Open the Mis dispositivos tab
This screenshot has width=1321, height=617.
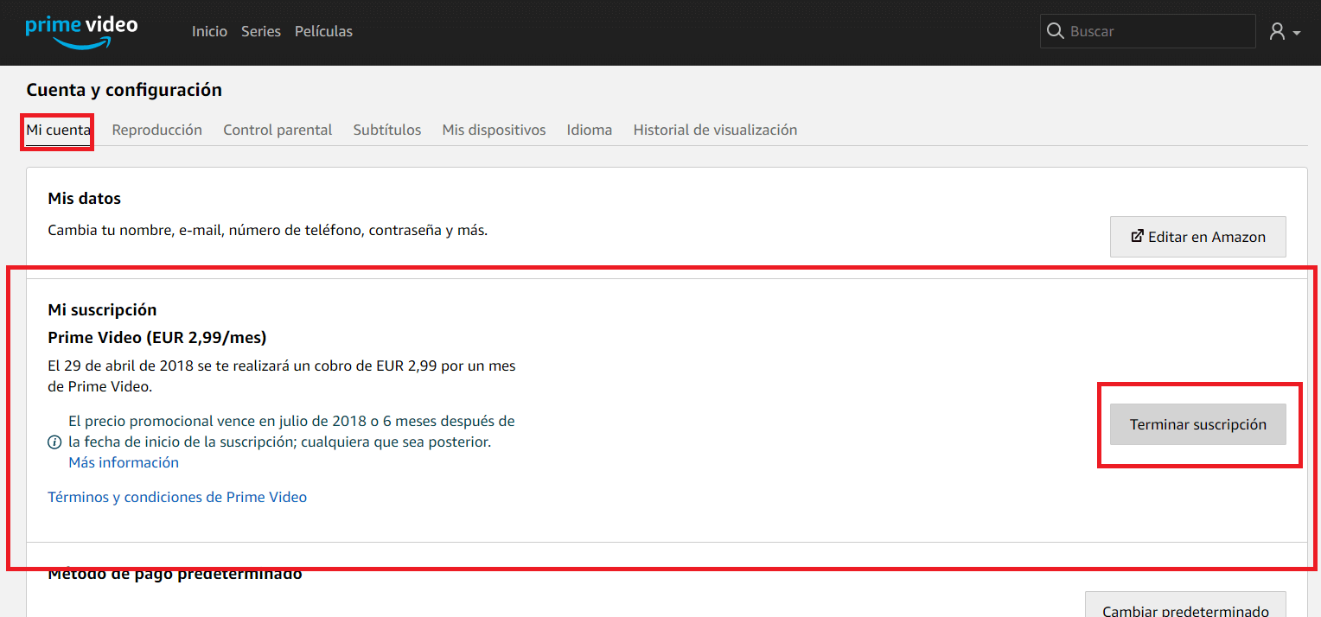494,130
